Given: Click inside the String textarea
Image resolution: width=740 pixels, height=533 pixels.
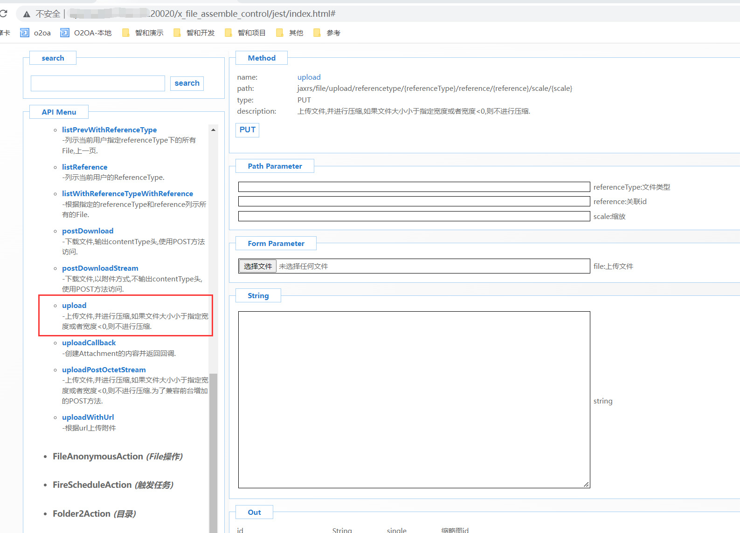Looking at the screenshot, I should tap(414, 399).
